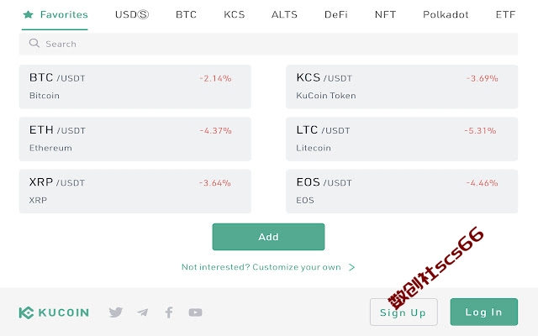This screenshot has width=538, height=336.
Task: Click the magnifier search icon
Action: (34, 43)
